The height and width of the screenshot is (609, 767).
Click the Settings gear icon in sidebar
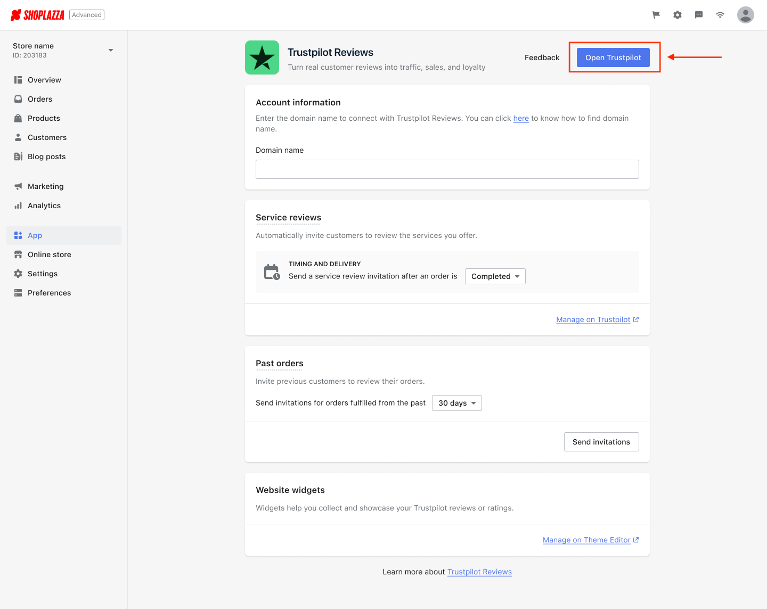pos(18,274)
